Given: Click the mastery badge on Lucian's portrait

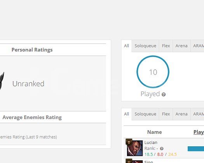Looking at the screenshot, I should click(129, 142).
